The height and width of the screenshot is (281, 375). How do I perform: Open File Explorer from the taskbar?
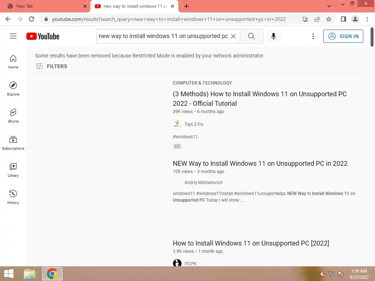point(30,274)
